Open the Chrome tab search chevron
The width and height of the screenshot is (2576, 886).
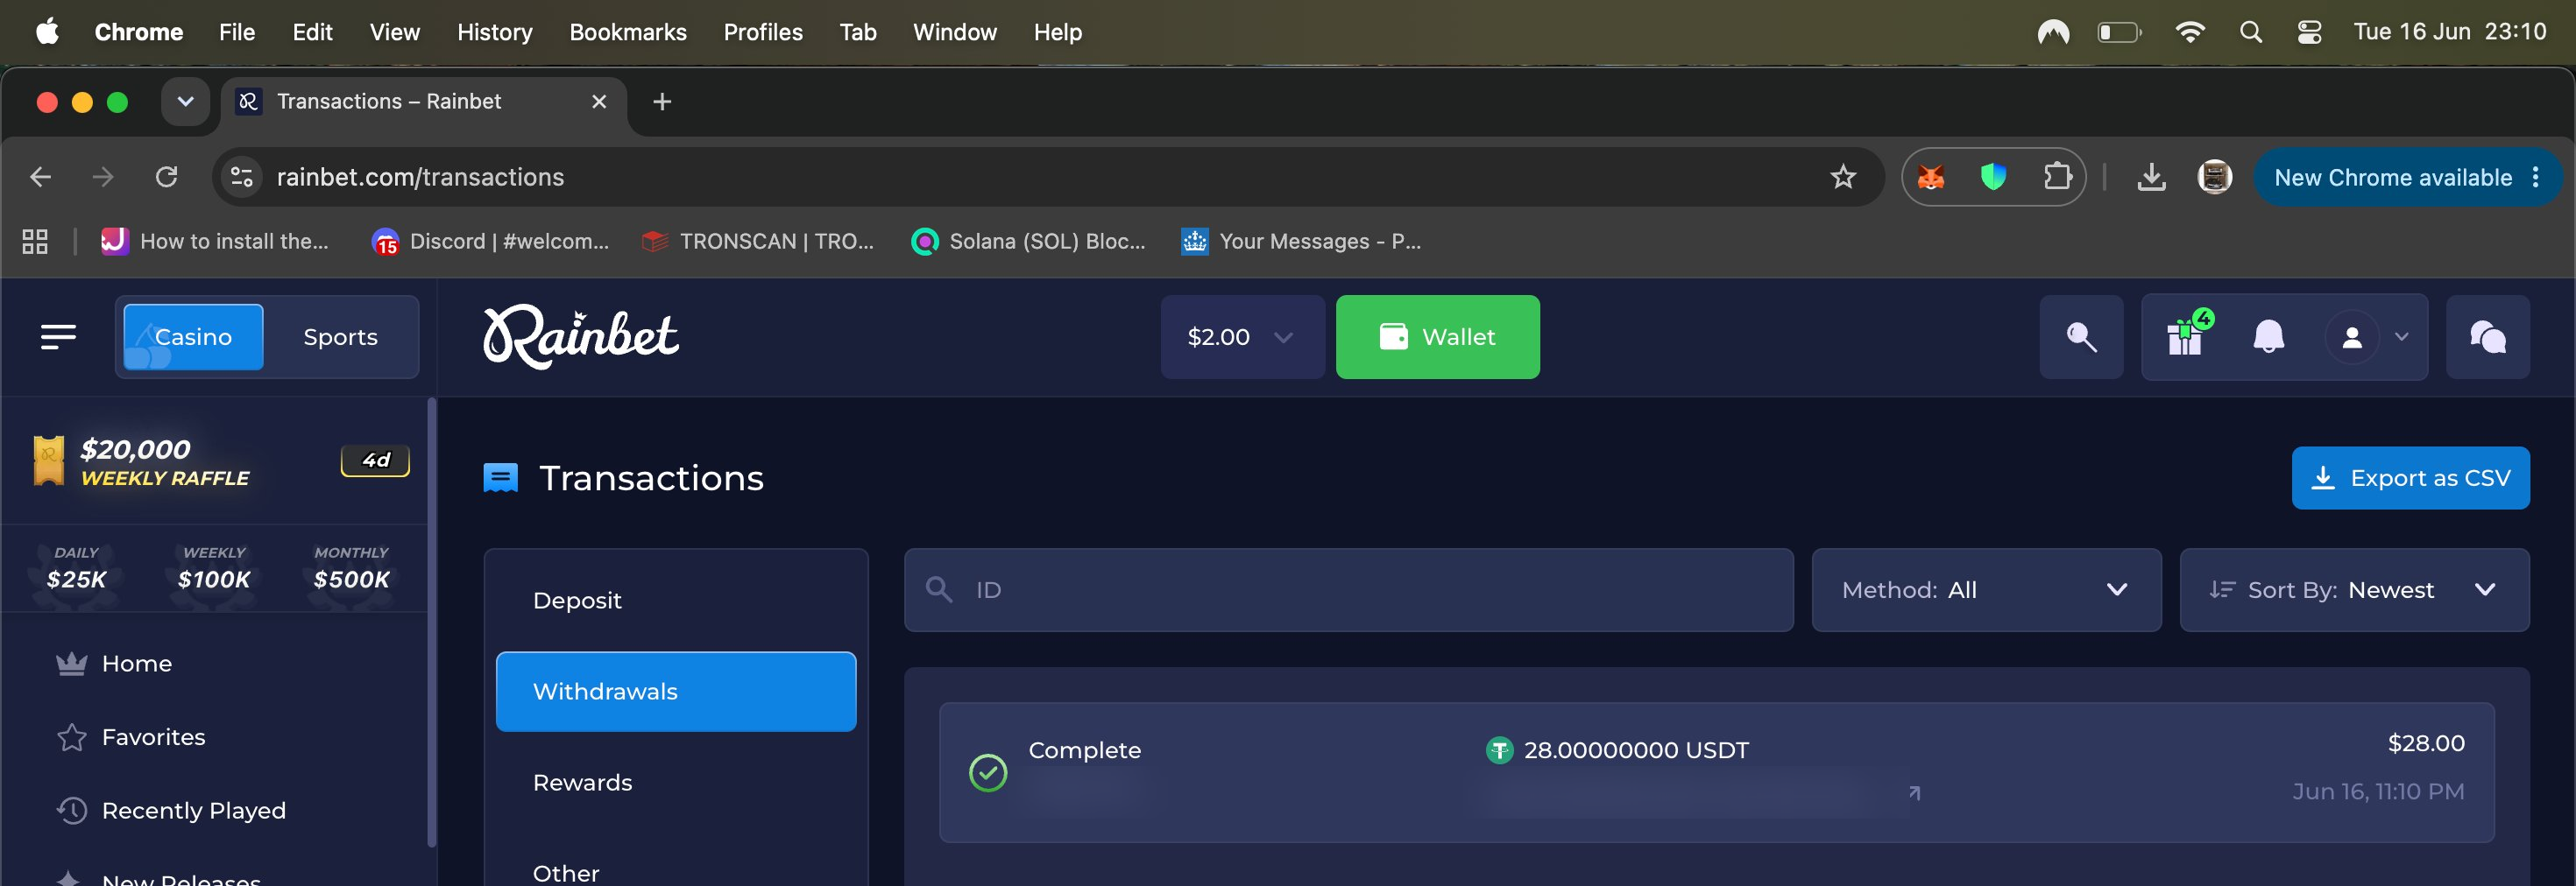[185, 102]
